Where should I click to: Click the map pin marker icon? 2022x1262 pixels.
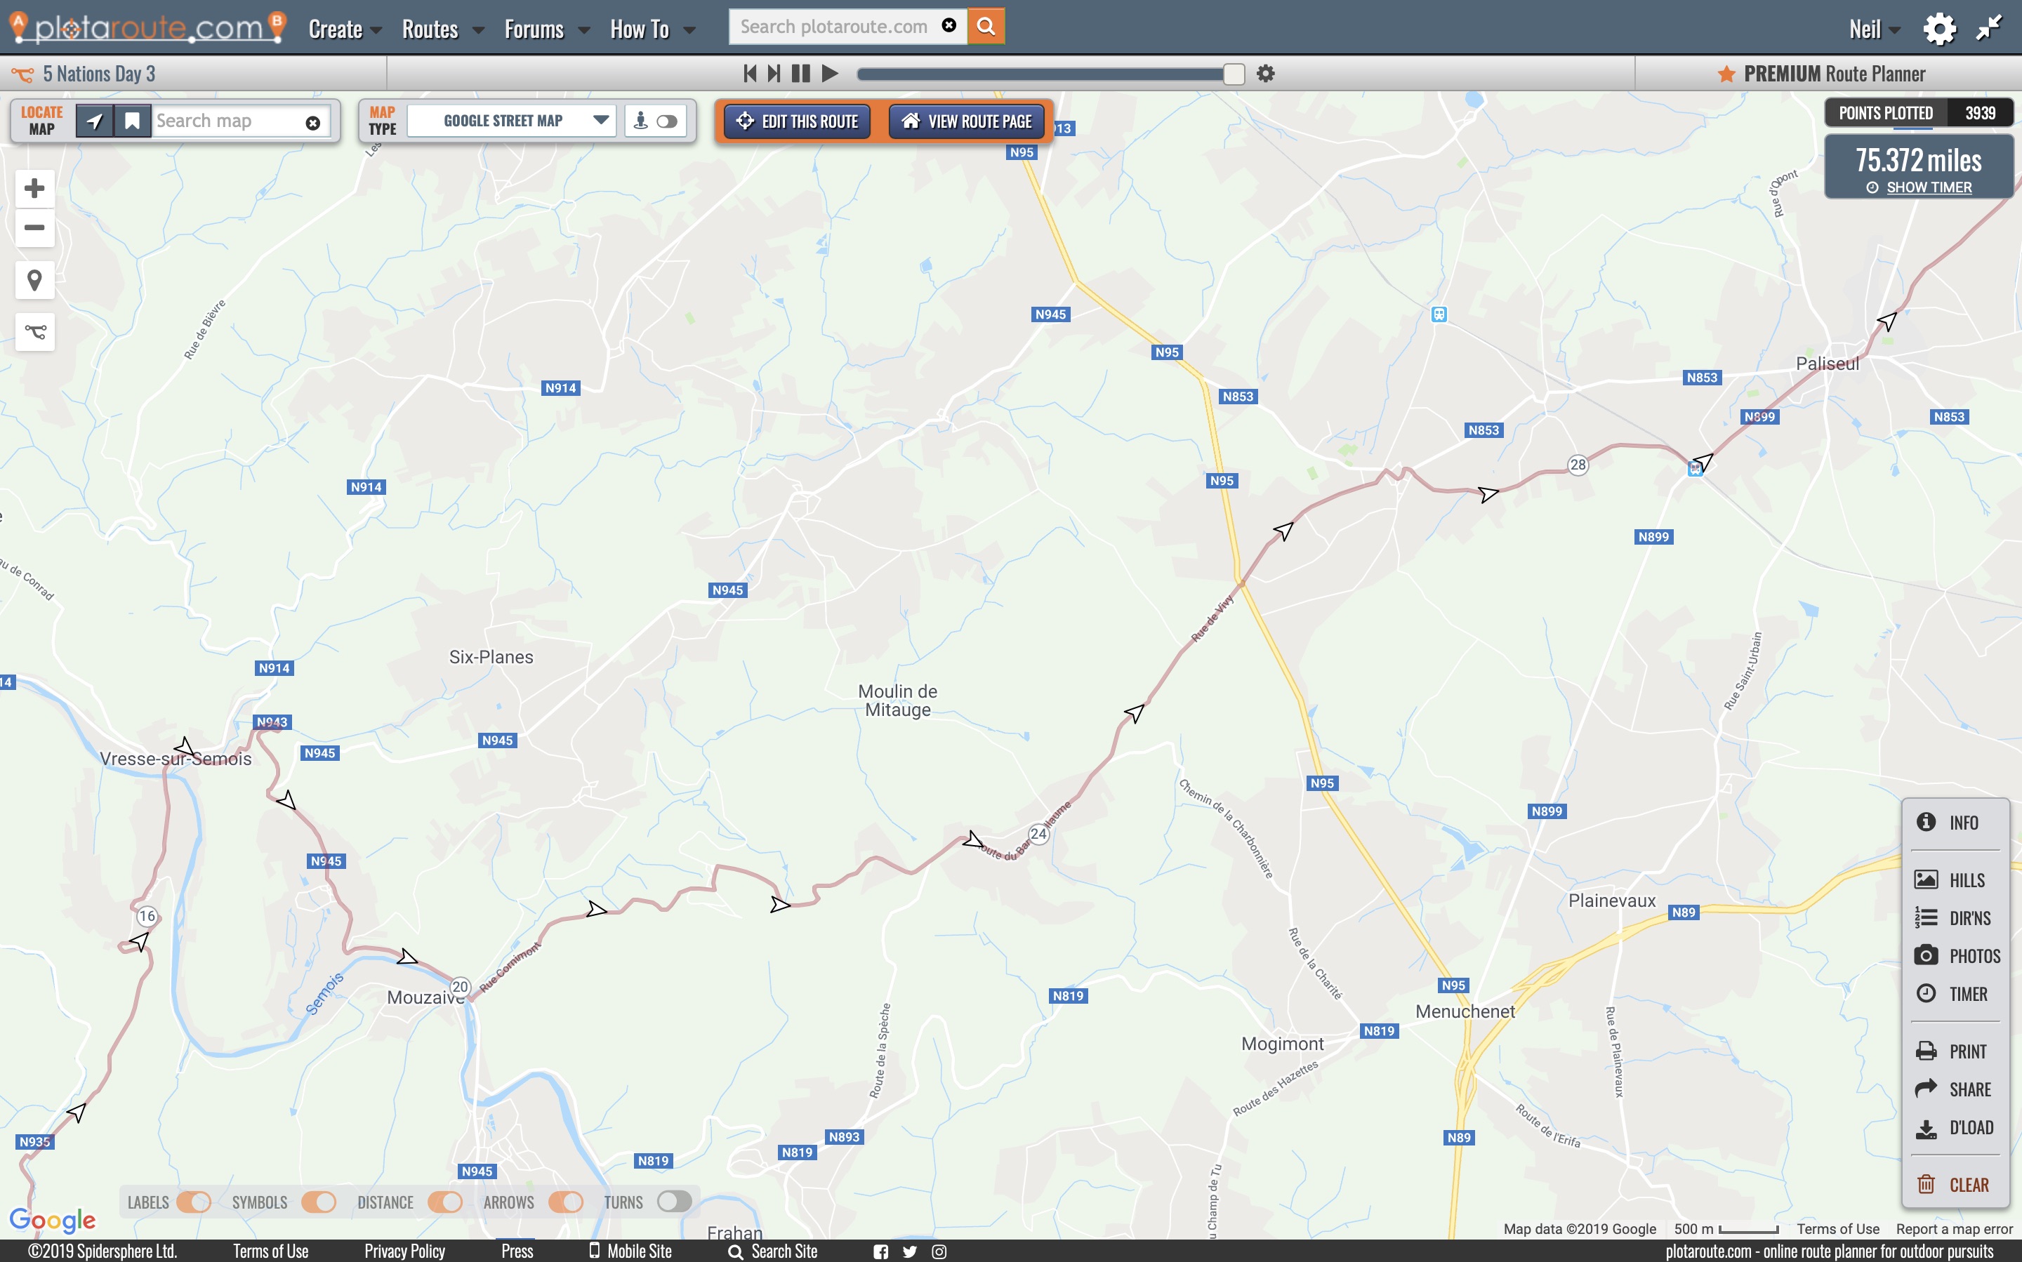click(34, 281)
